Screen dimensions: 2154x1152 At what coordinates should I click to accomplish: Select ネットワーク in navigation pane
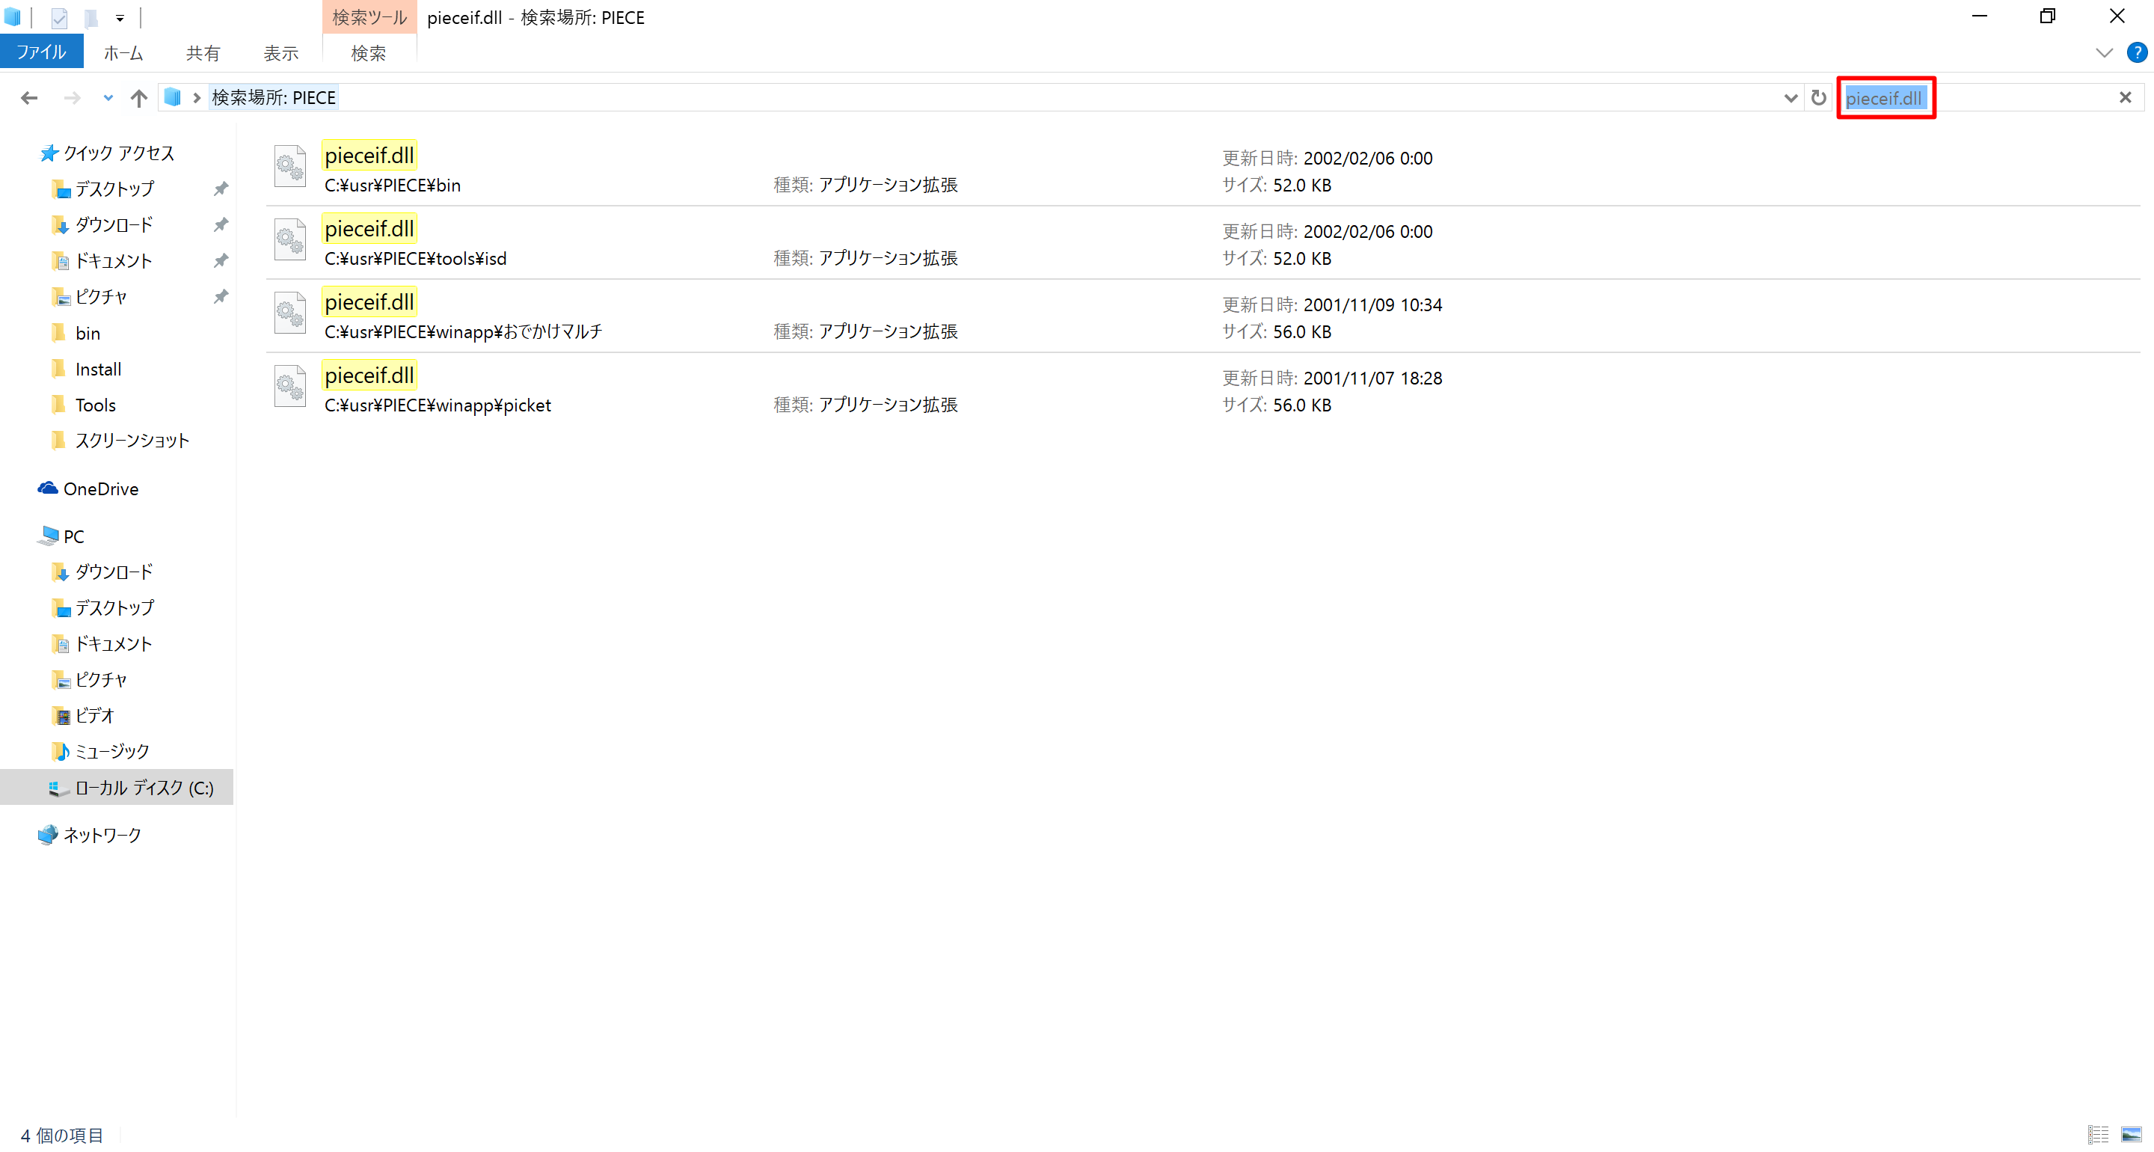click(103, 835)
